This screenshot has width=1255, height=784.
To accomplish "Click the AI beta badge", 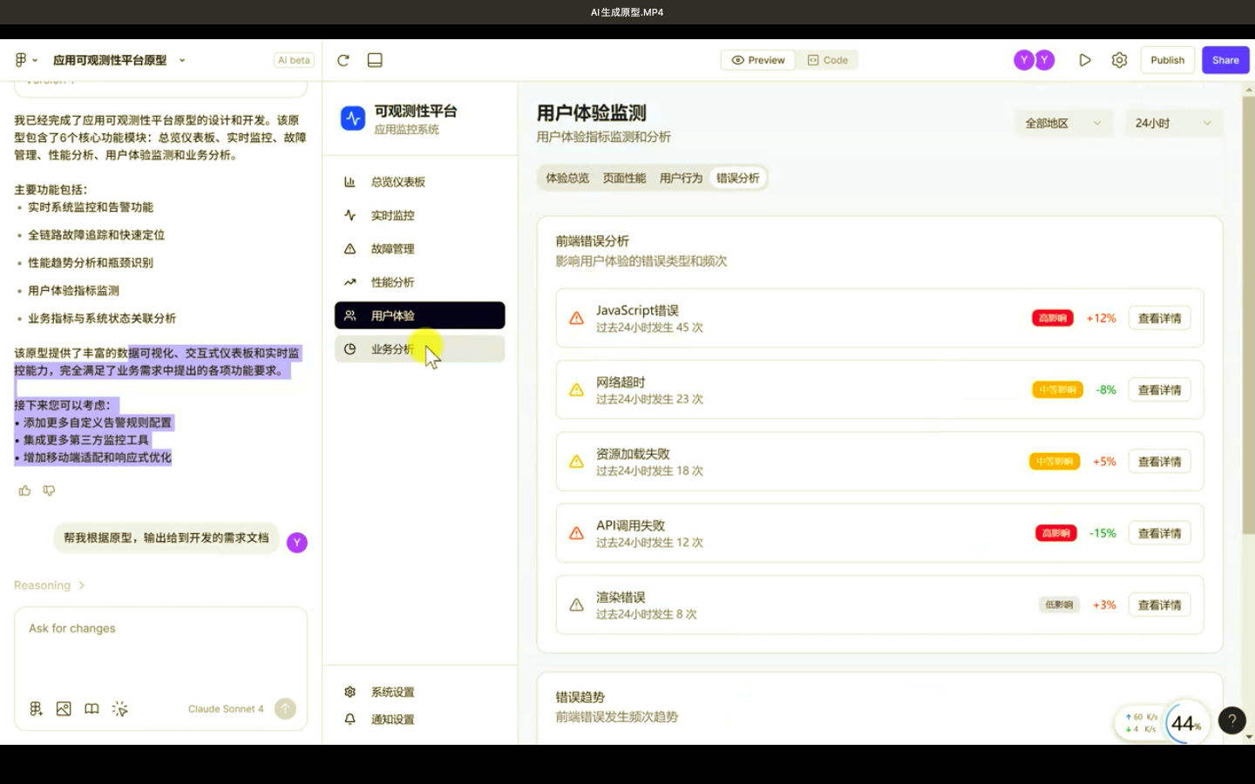I will (x=294, y=60).
